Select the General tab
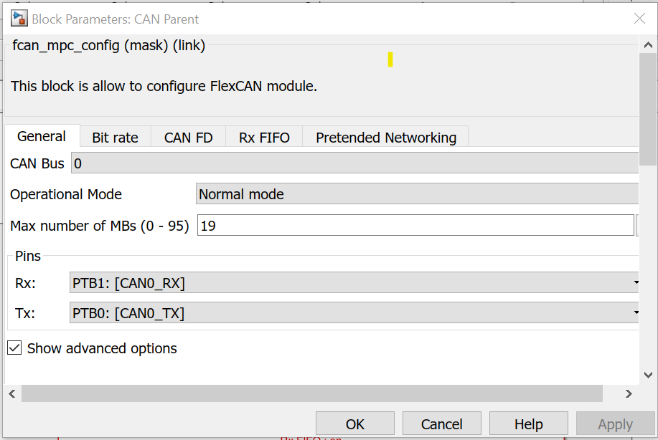Screen dimensions: 658x440 coord(42,136)
